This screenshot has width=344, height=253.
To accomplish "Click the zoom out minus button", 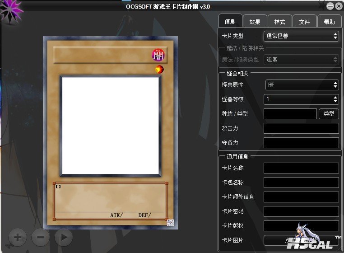I will (40, 237).
